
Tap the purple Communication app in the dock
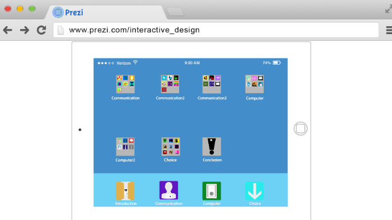pos(169,190)
